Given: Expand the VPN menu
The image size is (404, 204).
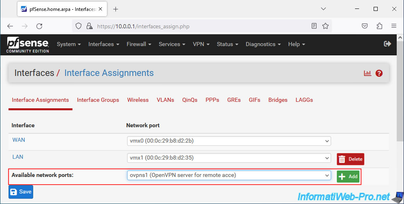Looking at the screenshot, I should (201, 44).
